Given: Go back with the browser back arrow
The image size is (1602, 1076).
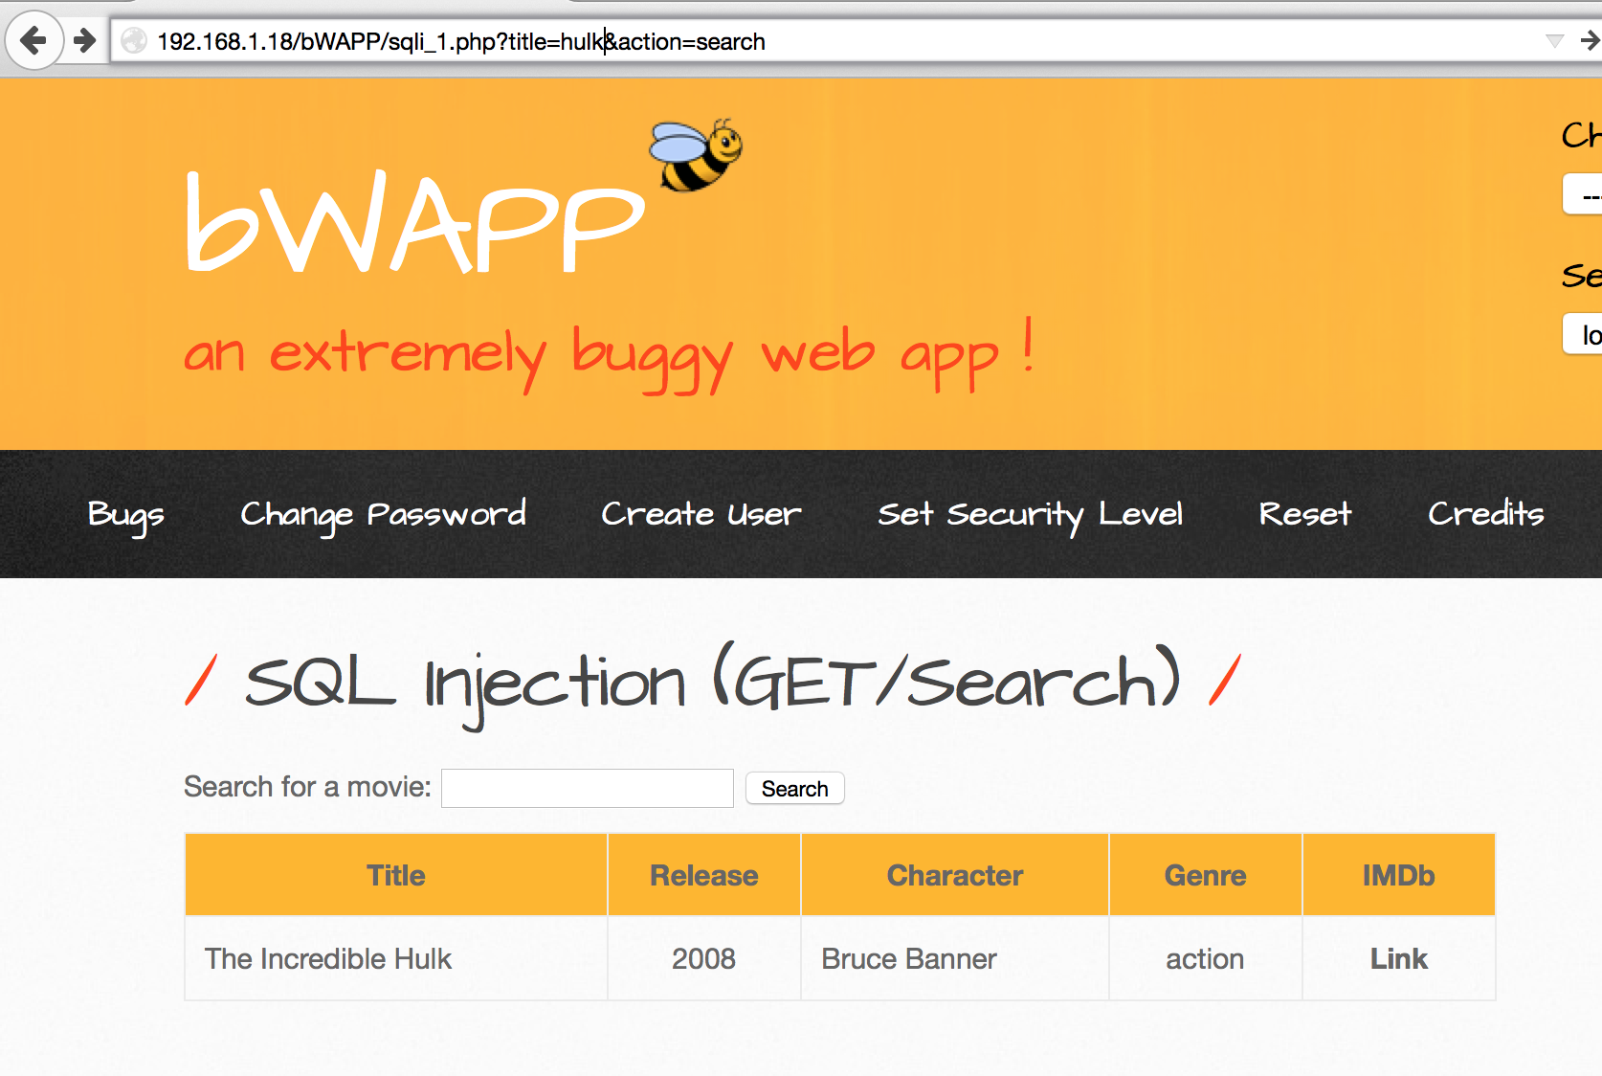Looking at the screenshot, I should (x=34, y=40).
